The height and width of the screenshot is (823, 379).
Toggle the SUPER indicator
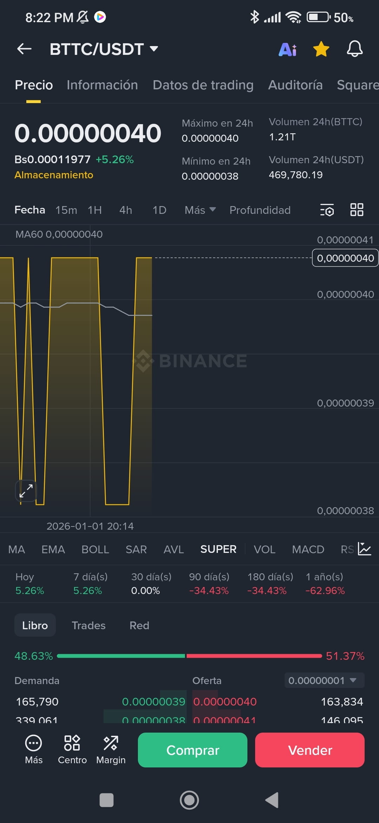pyautogui.click(x=218, y=549)
